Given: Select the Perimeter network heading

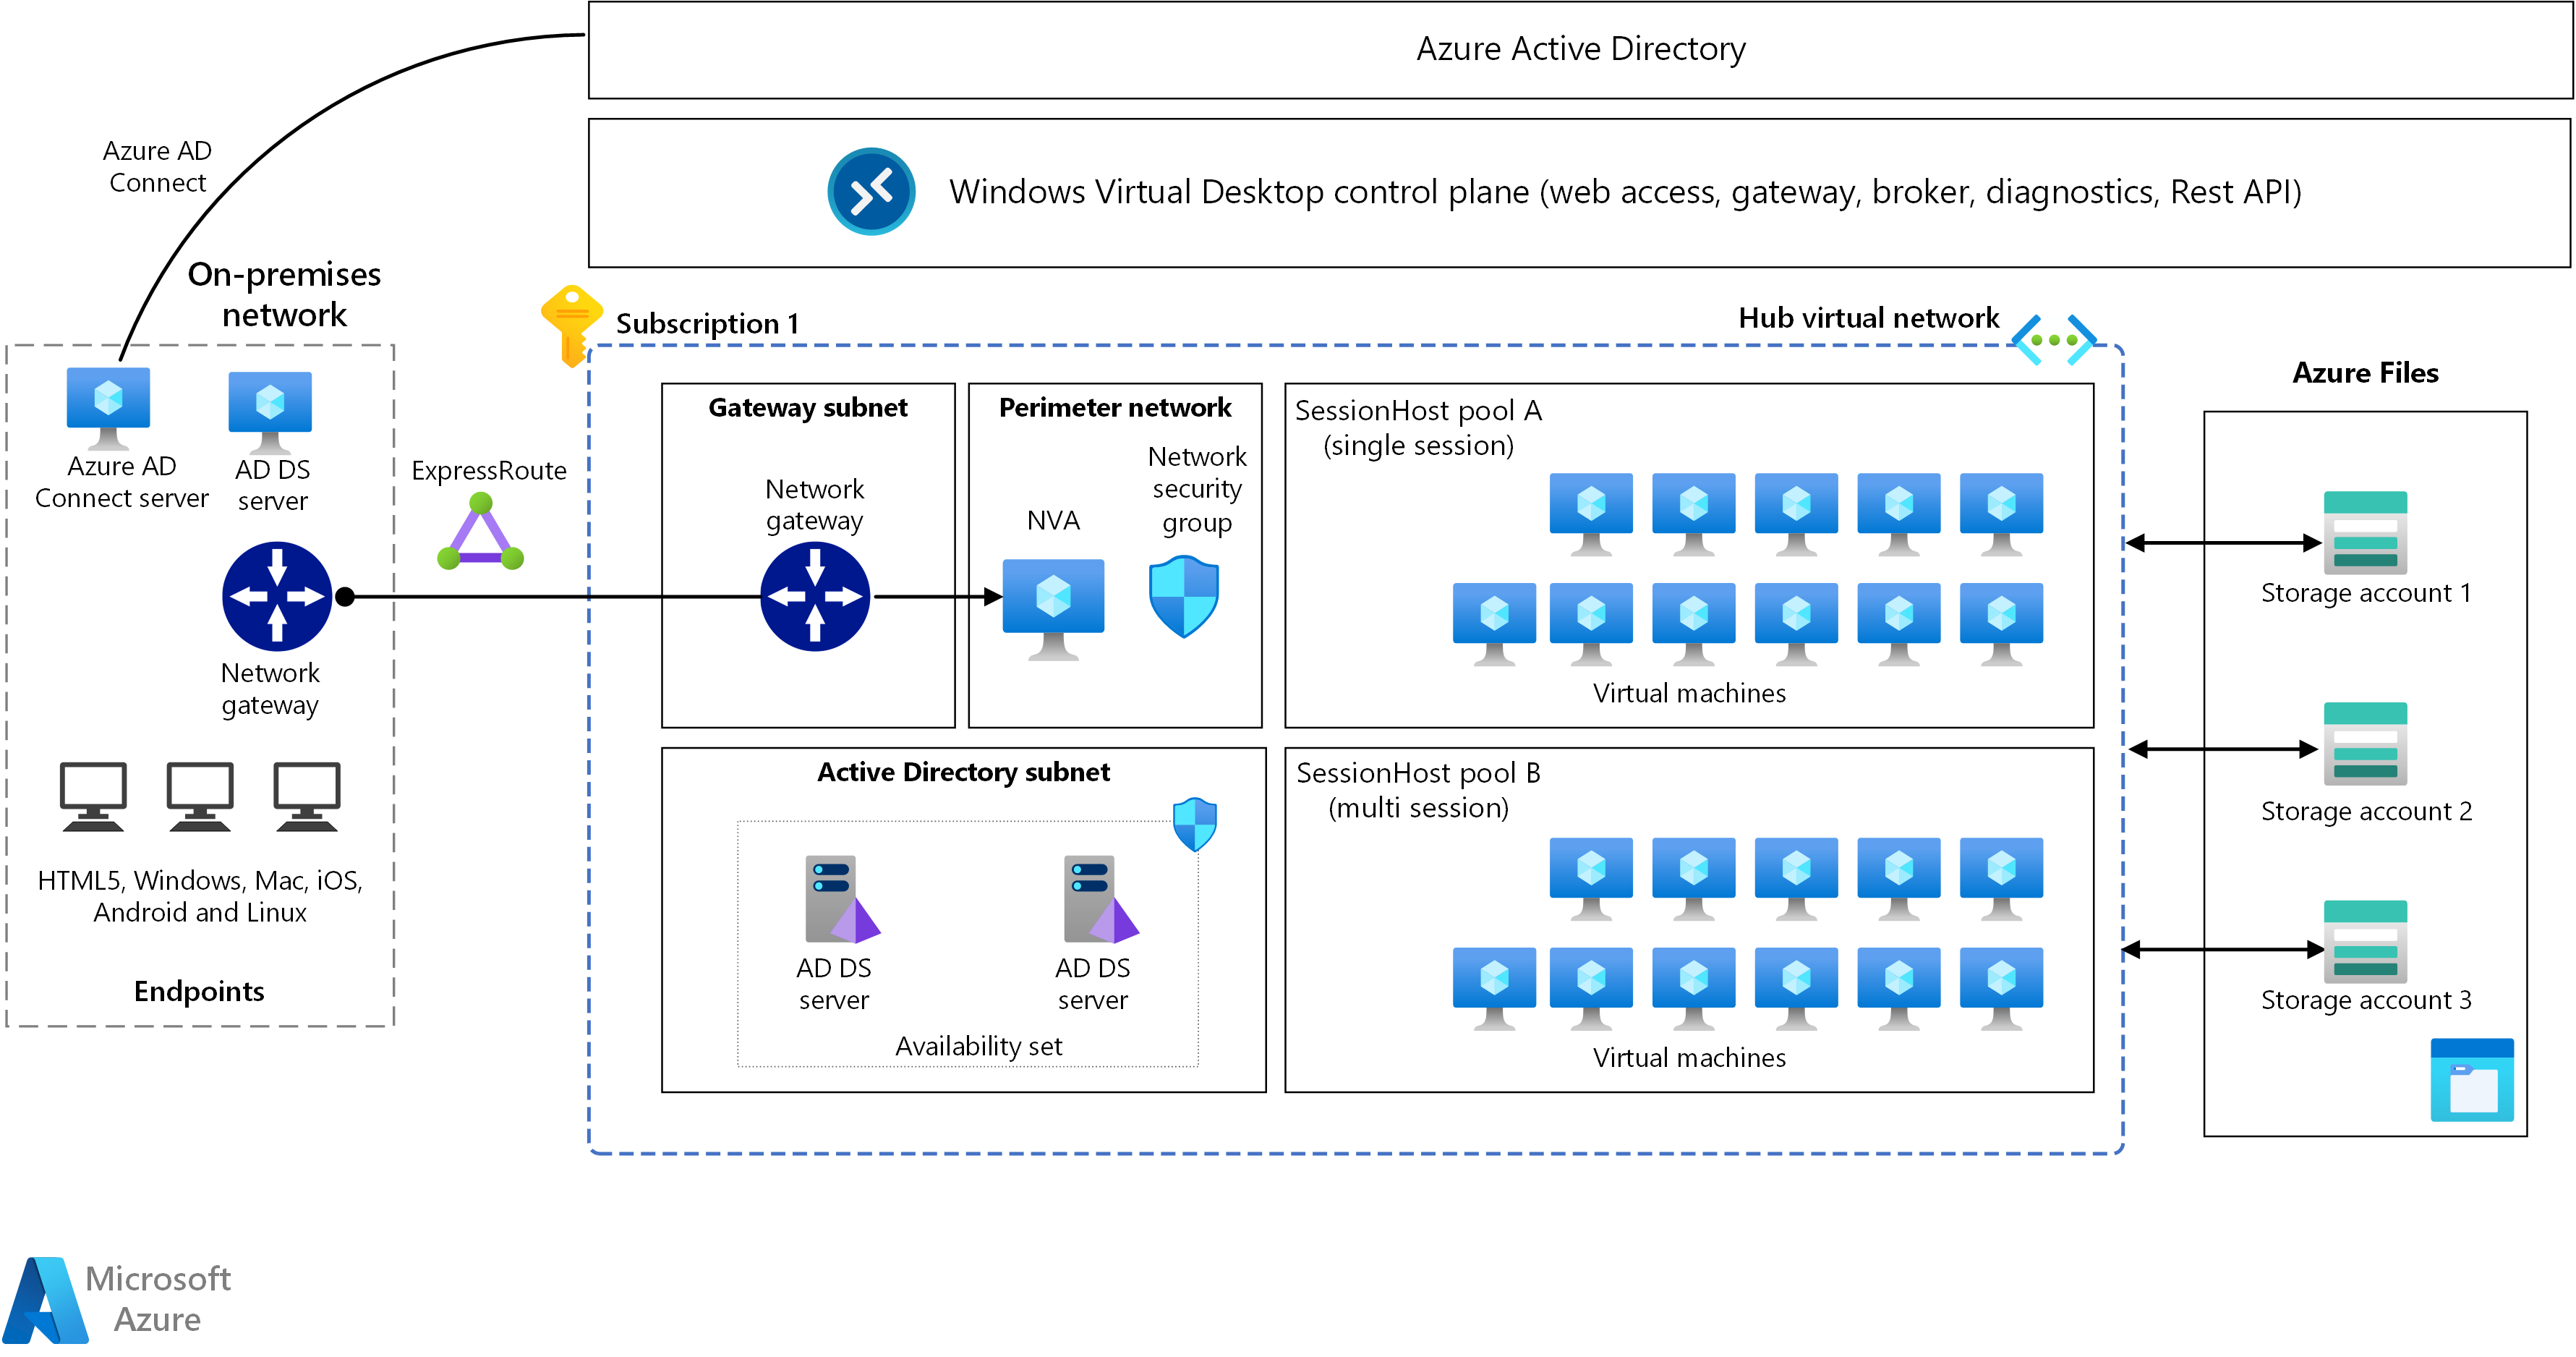Looking at the screenshot, I should tap(1115, 408).
